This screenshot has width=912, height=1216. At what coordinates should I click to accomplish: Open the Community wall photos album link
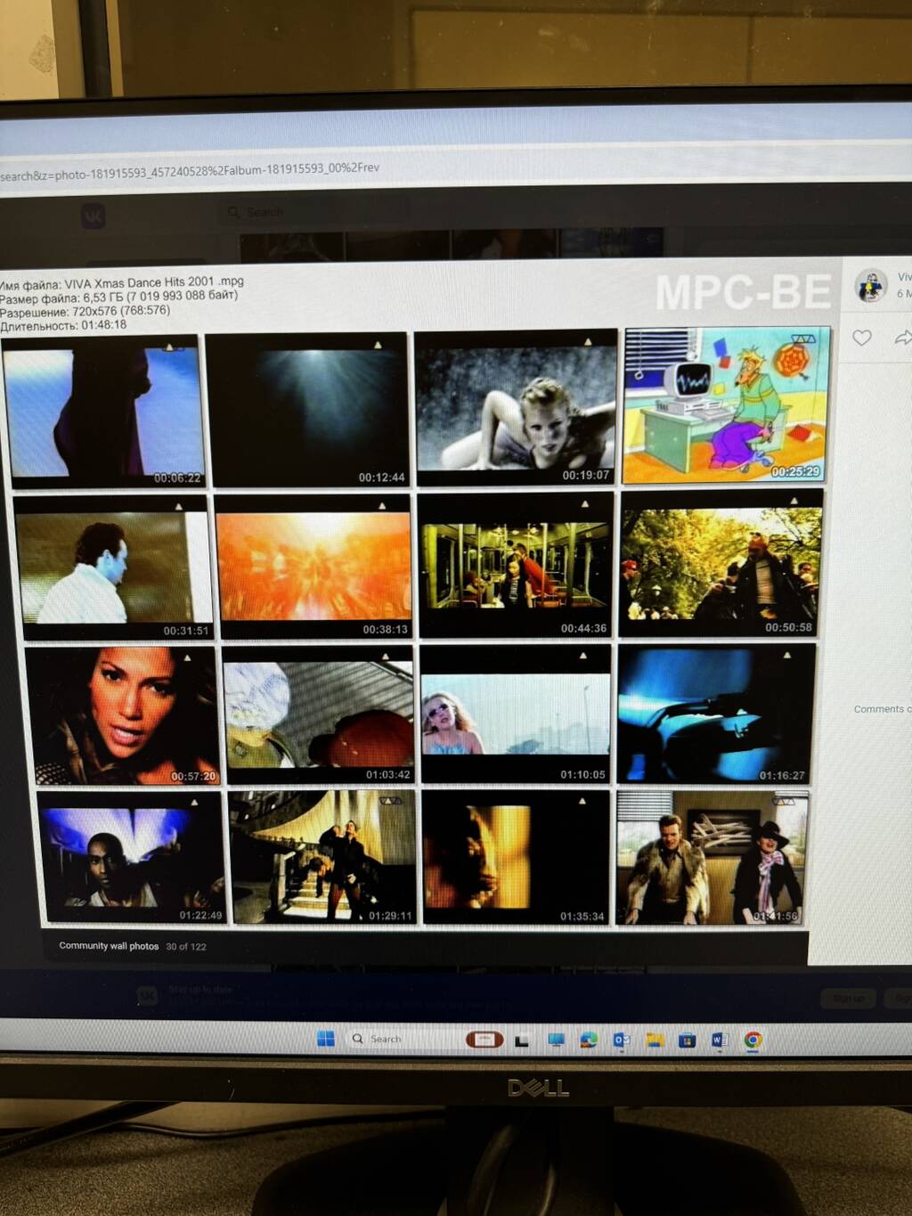pyautogui.click(x=109, y=946)
